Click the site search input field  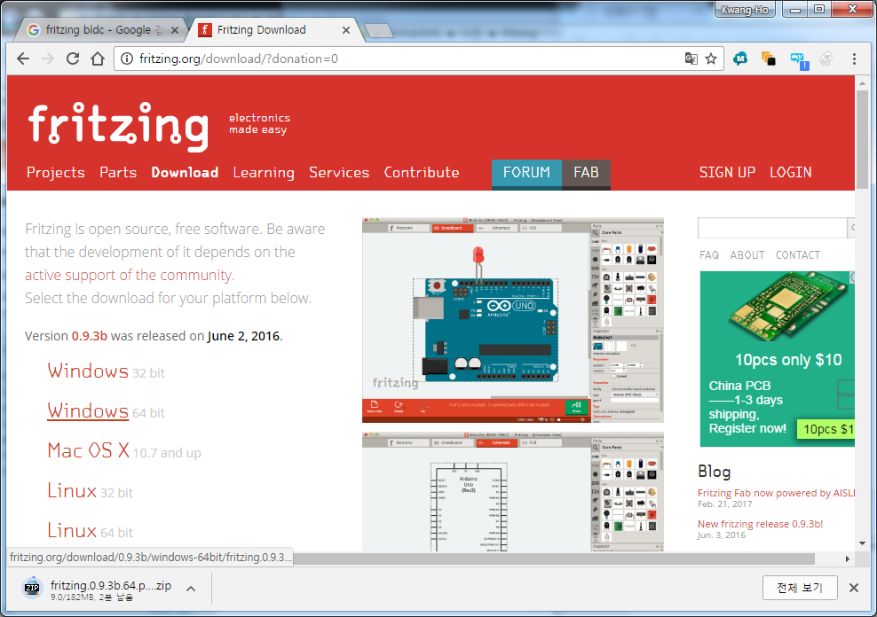tap(772, 227)
